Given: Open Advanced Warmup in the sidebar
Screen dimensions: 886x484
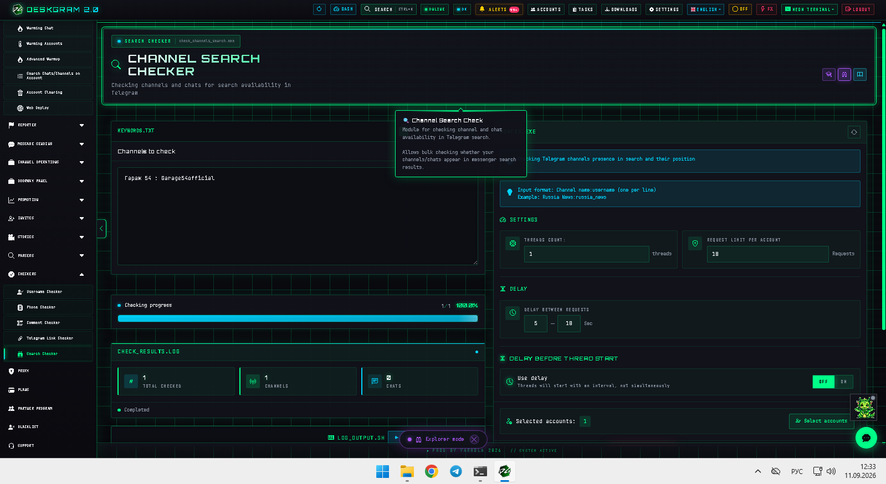Looking at the screenshot, I should click(48, 59).
